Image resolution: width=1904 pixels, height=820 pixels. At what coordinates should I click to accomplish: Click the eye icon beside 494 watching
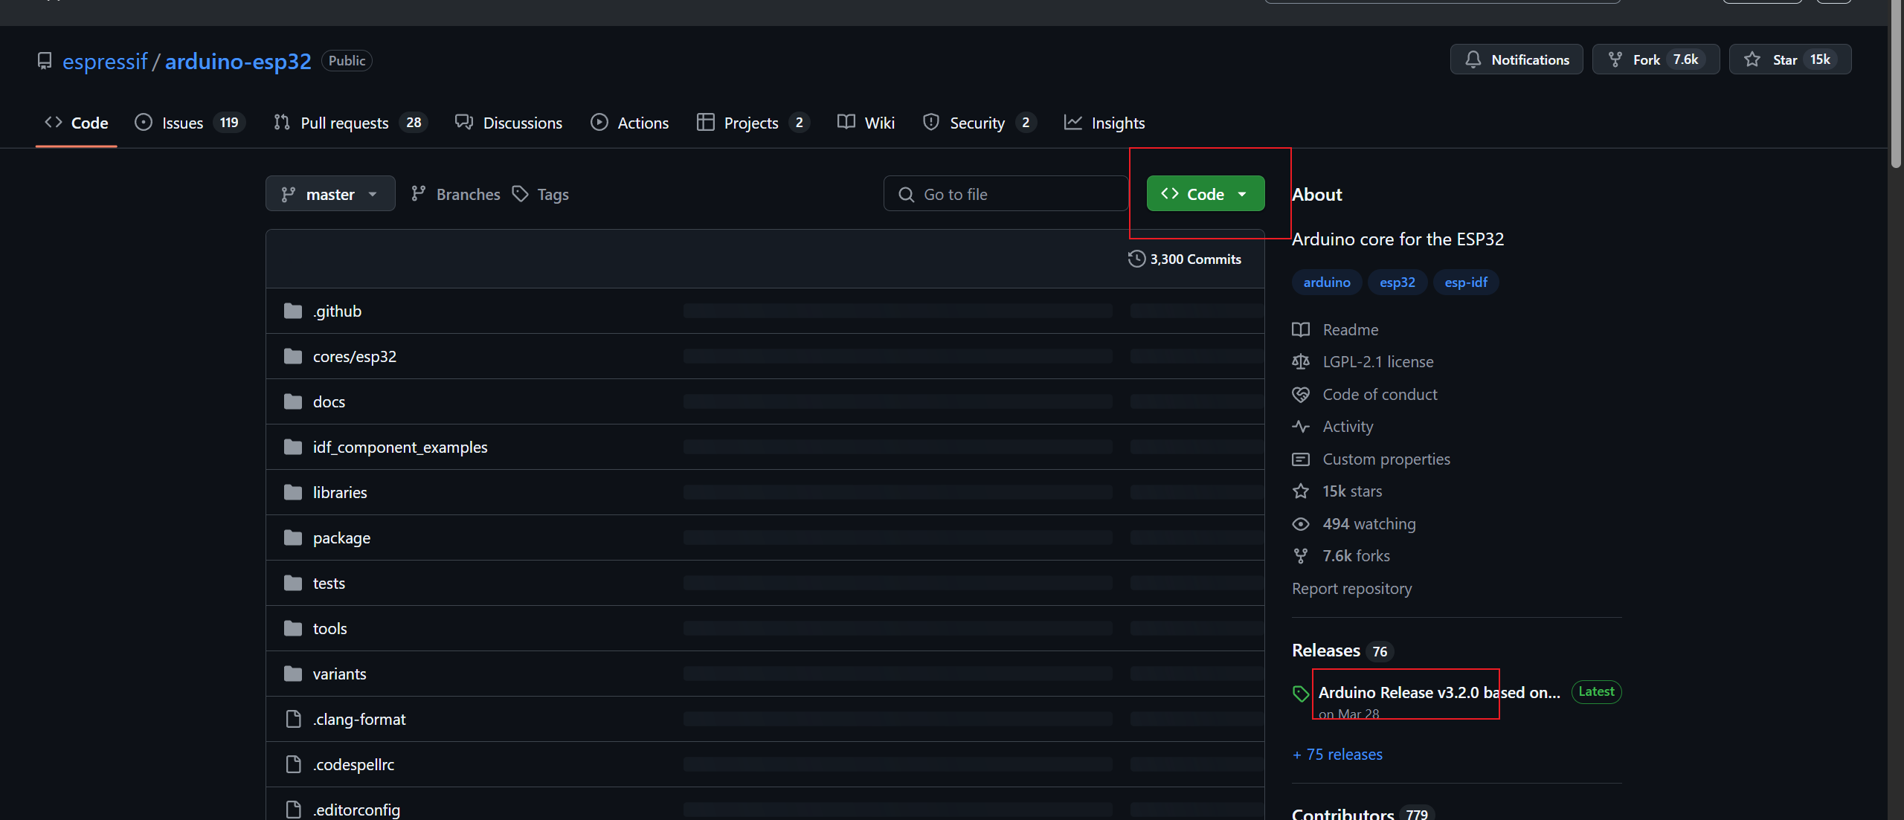coord(1301,523)
